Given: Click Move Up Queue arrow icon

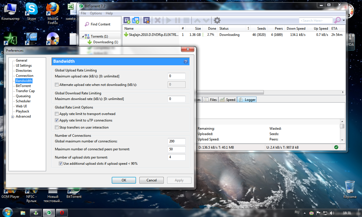Looking at the screenshot, I should pos(197,20).
